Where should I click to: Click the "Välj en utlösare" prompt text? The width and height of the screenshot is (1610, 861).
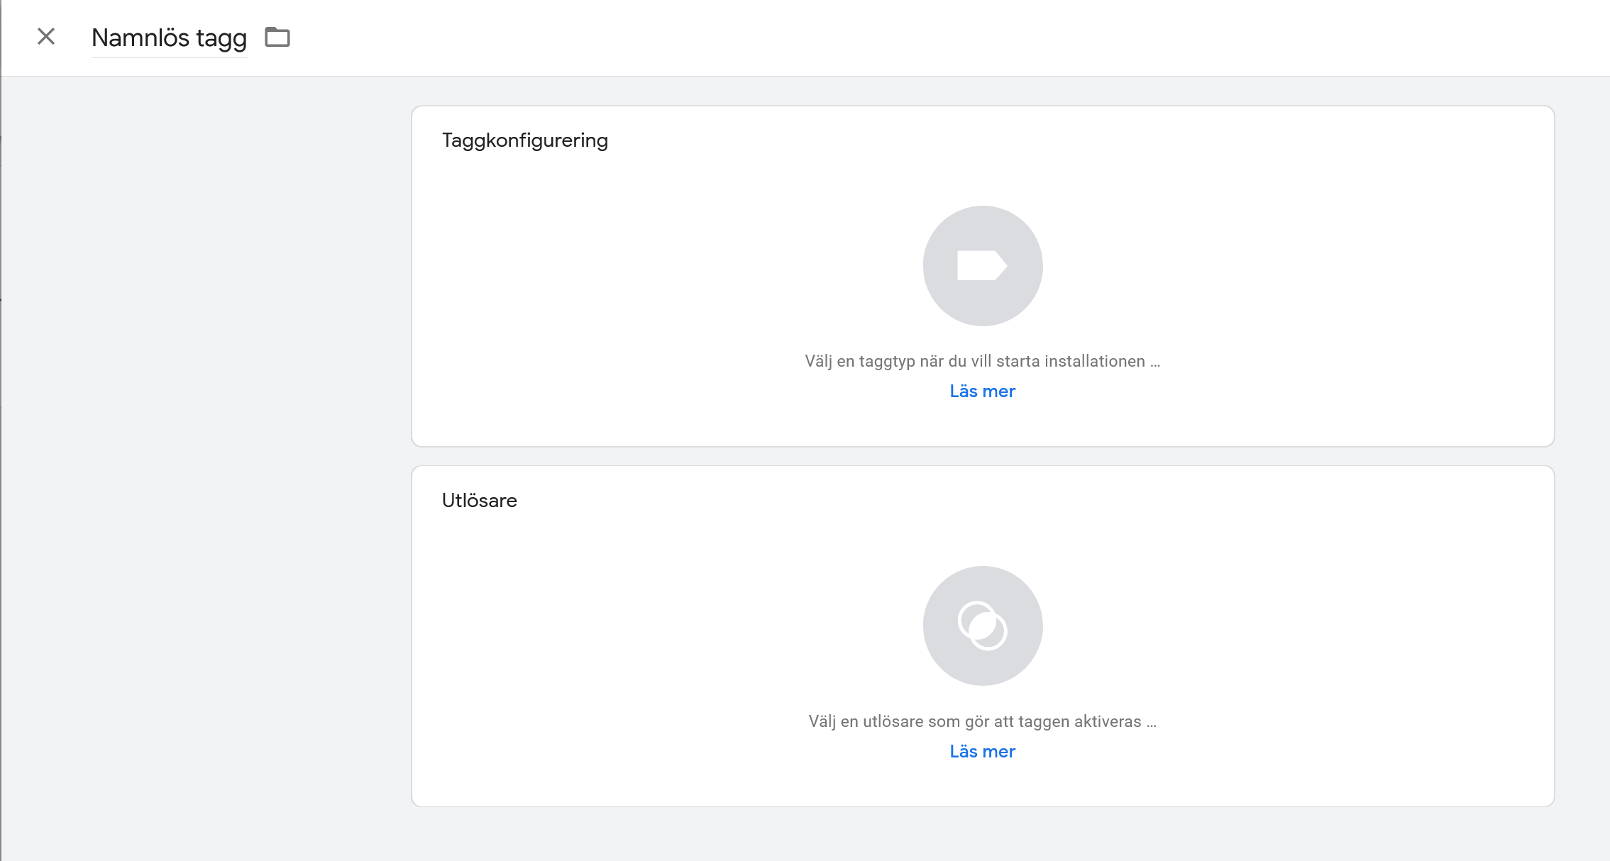pyautogui.click(x=982, y=721)
